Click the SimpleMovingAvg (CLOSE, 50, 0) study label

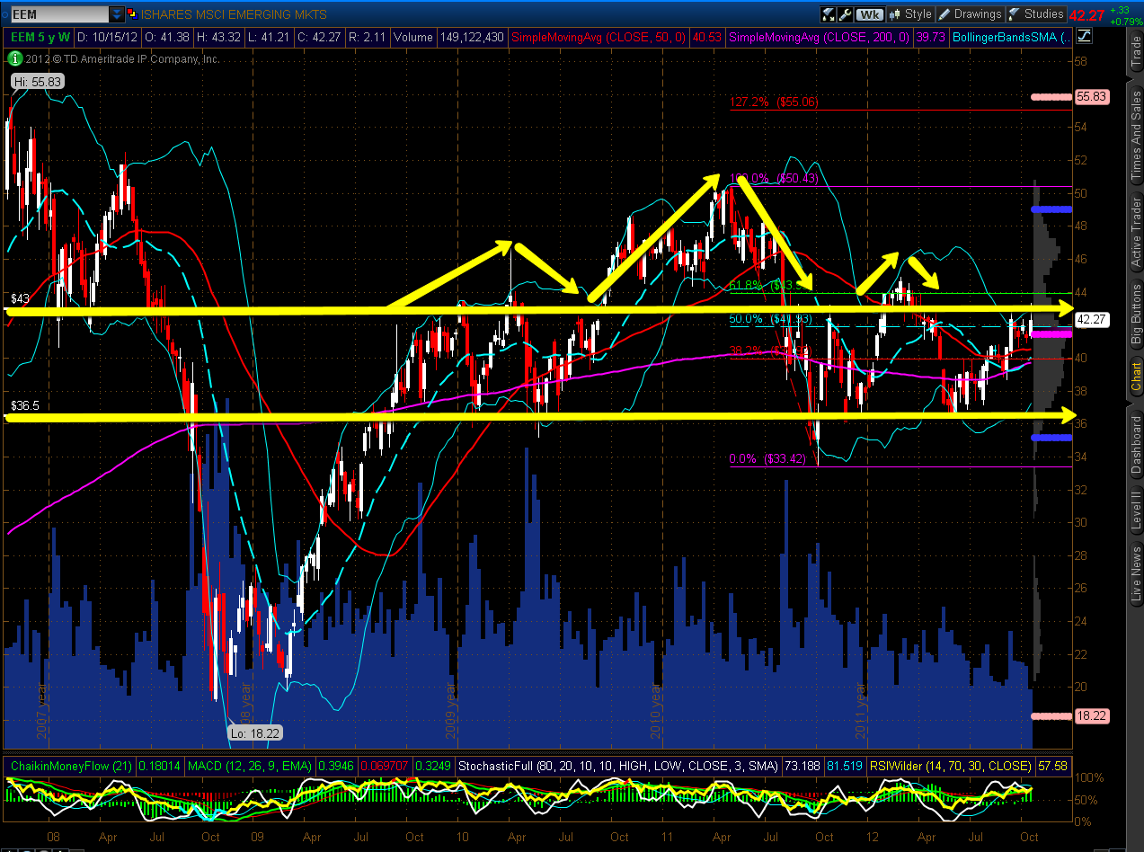point(600,37)
